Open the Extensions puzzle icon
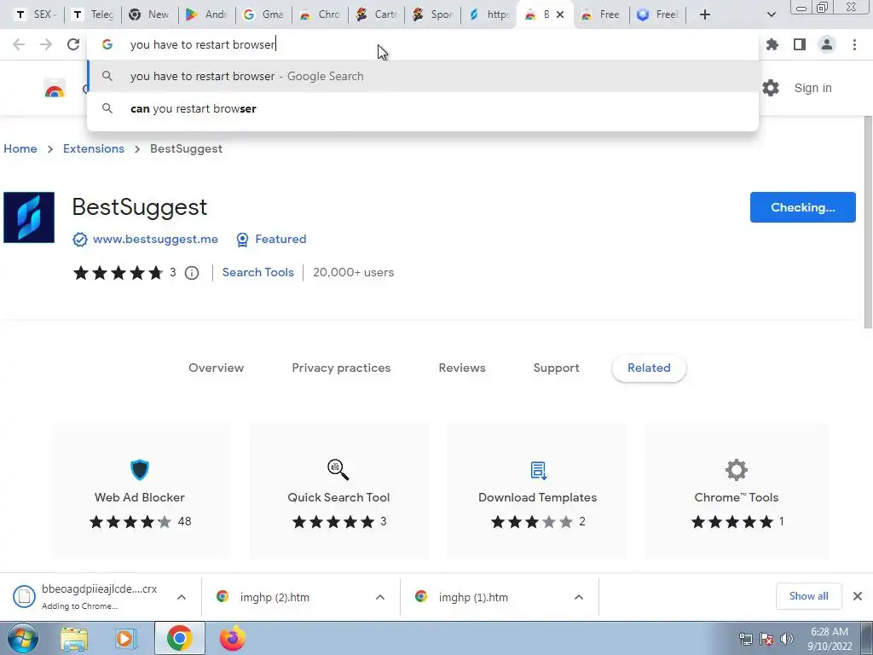This screenshot has width=873, height=655. point(772,44)
